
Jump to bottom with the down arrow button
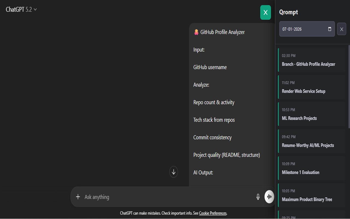tap(173, 172)
